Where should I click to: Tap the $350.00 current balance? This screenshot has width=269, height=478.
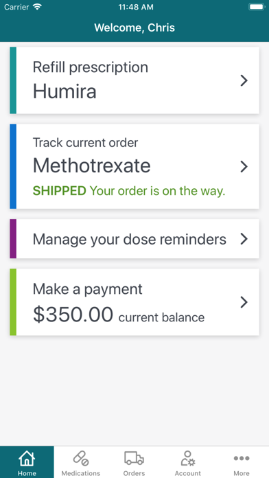119,315
